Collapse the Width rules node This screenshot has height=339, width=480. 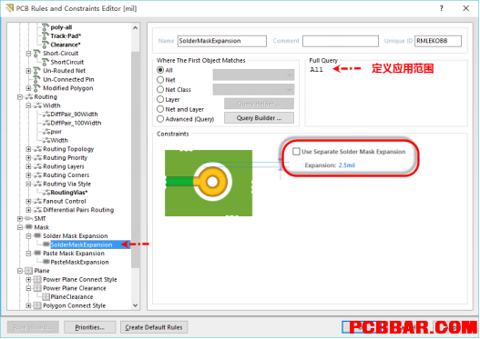click(x=28, y=105)
